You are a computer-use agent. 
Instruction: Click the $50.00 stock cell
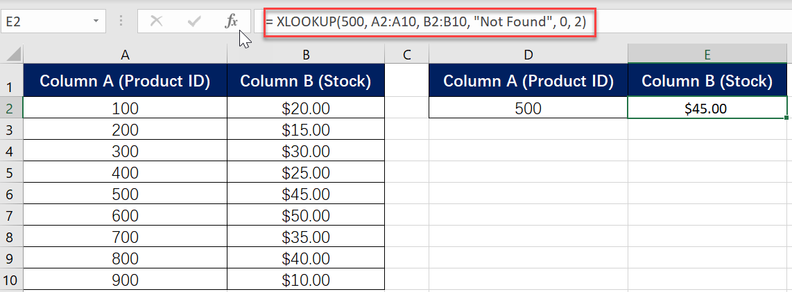306,215
